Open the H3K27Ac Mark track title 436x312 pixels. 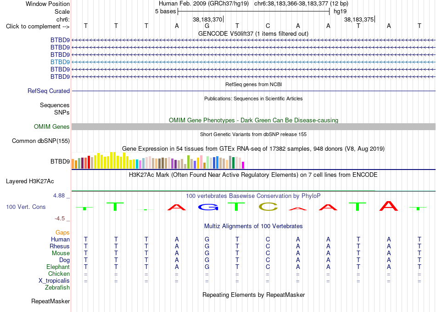[253, 175]
